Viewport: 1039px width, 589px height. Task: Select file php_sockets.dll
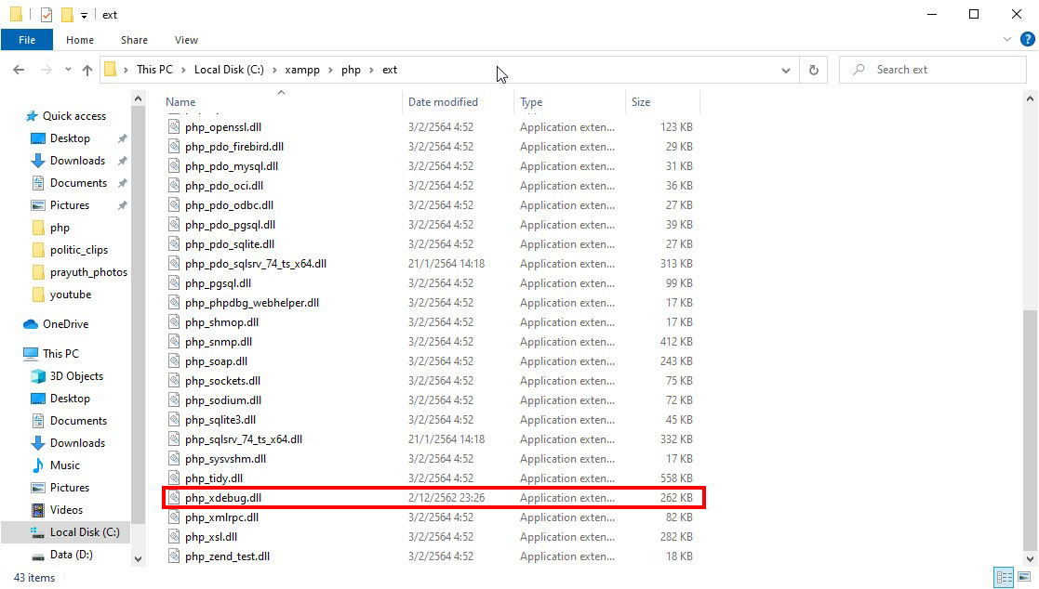pyautogui.click(x=222, y=381)
